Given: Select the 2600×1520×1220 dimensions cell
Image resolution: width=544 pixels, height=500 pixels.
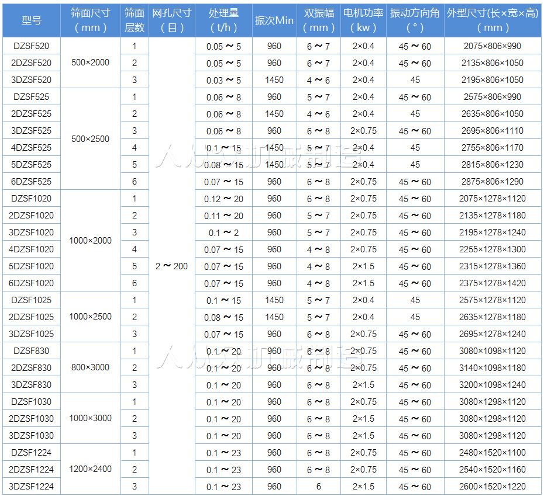Looking at the screenshot, I should click(x=493, y=487).
